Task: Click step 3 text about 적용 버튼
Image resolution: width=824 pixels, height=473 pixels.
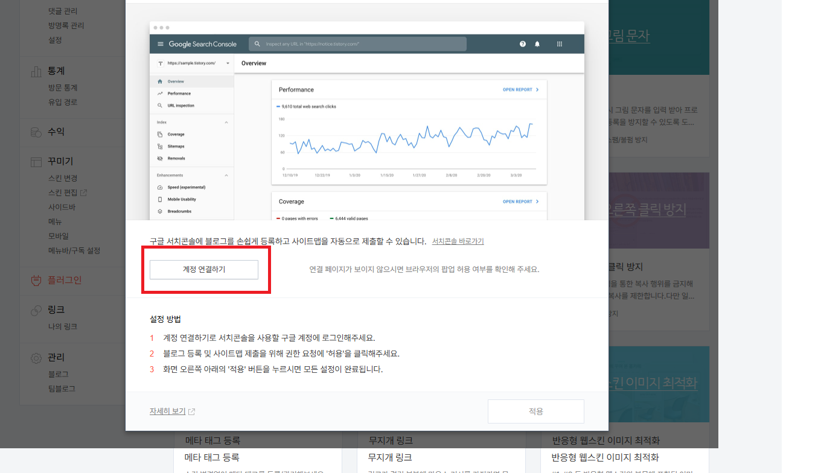Action: (x=273, y=369)
